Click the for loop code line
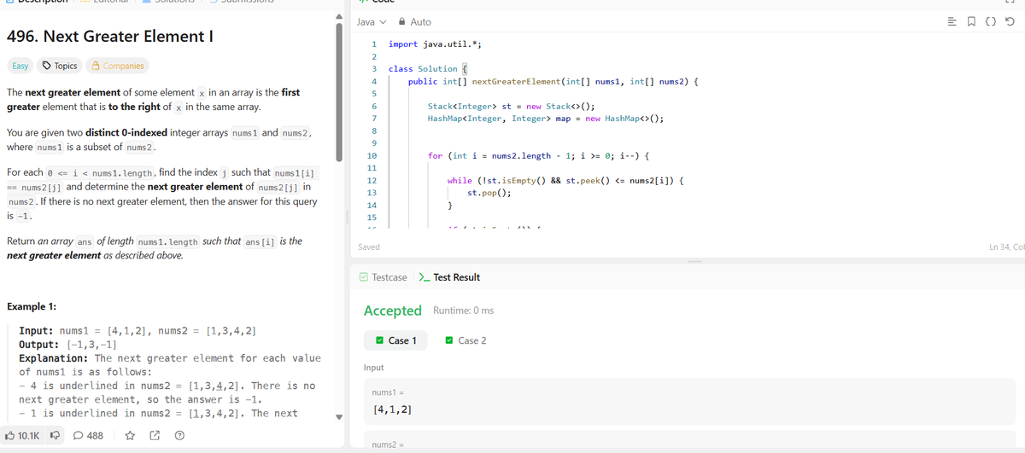Viewport: 1025px width, 453px height. pyautogui.click(x=538, y=156)
